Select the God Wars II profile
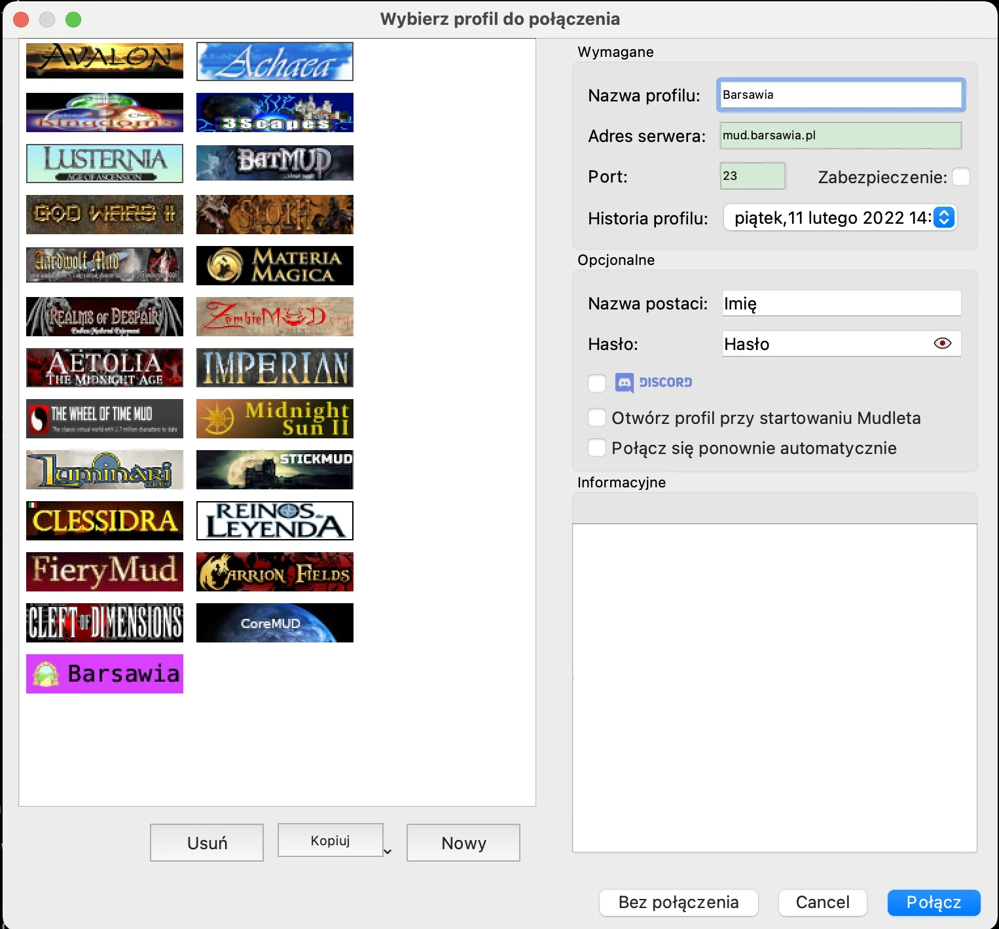The height and width of the screenshot is (929, 999). (x=105, y=214)
